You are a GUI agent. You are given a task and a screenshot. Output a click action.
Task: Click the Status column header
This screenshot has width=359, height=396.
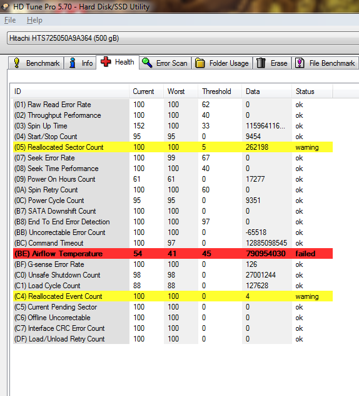(x=312, y=91)
